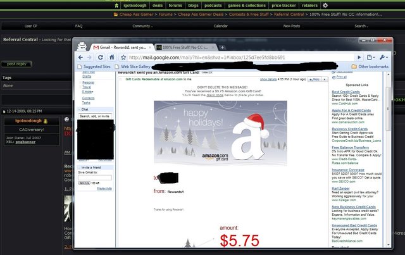405x255 pixels.
Task: Open a new Chrome tab
Action: point(222,47)
